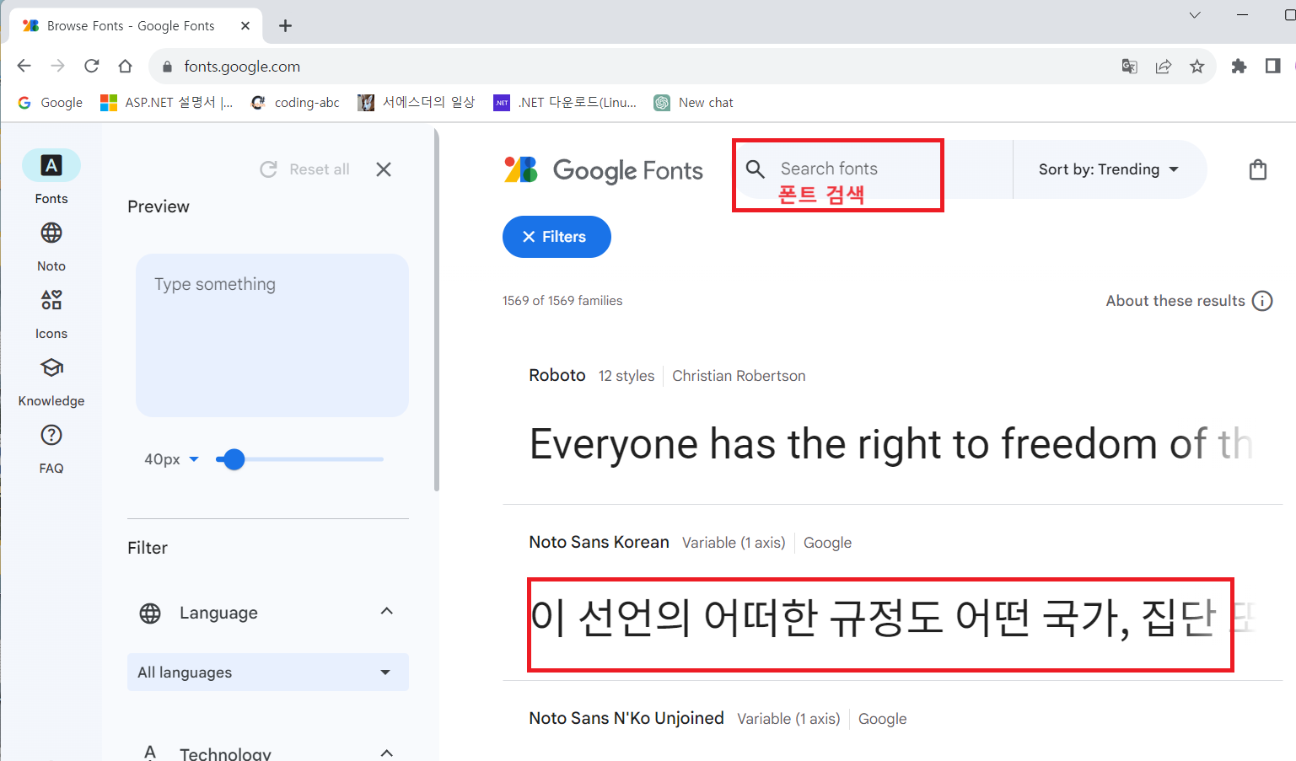Click the Translate page icon in address bar
This screenshot has width=1296, height=761.
[1130, 67]
